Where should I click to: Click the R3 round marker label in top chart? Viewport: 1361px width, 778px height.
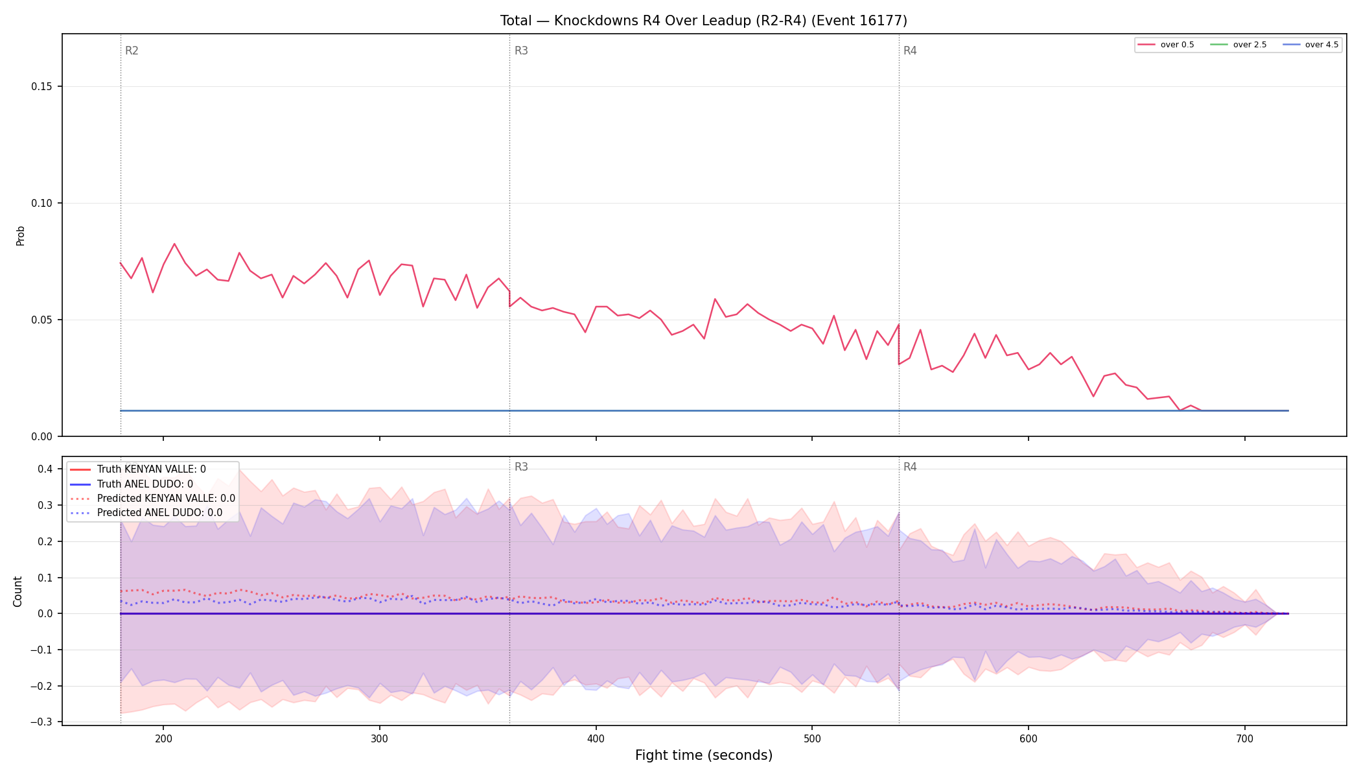521,51
